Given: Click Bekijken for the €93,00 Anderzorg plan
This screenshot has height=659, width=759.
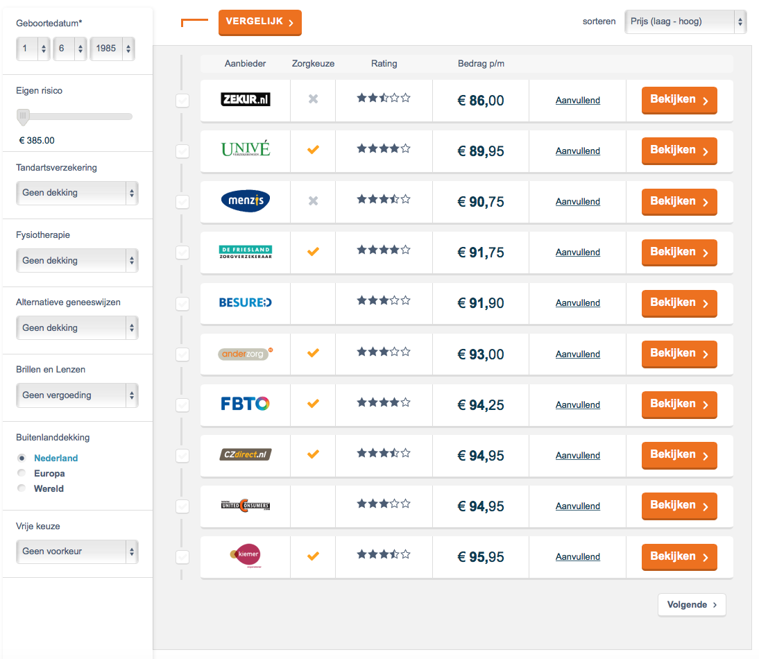Looking at the screenshot, I should pyautogui.click(x=679, y=354).
